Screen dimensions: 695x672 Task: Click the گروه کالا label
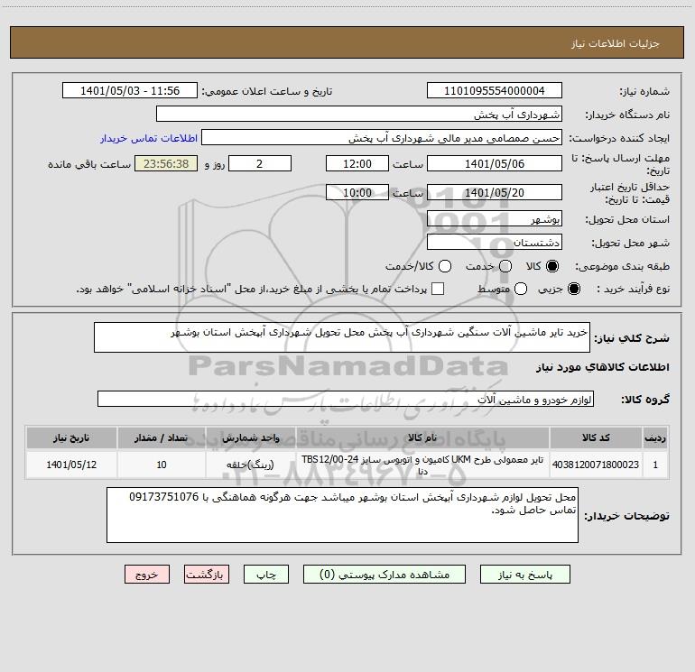645,400
